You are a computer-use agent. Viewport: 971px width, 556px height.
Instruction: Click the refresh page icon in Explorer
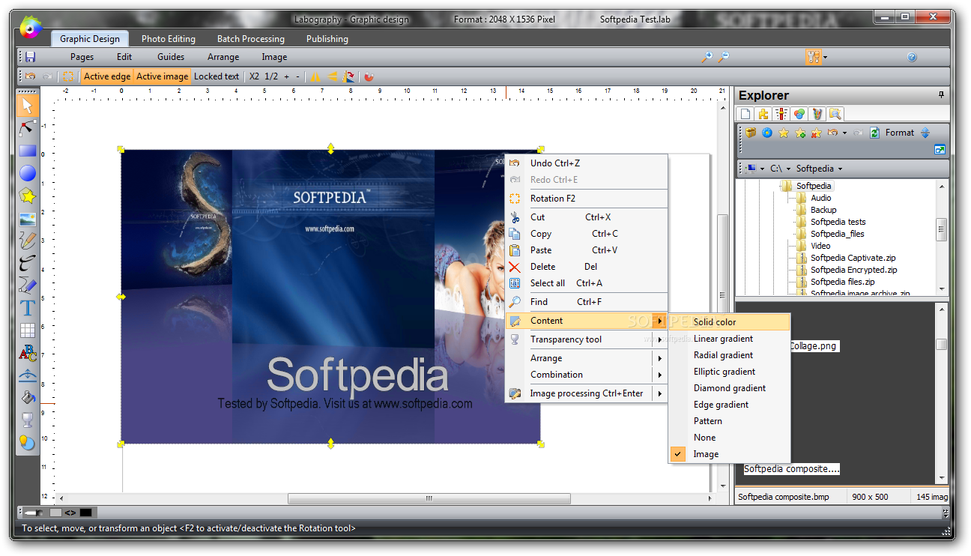tap(874, 133)
